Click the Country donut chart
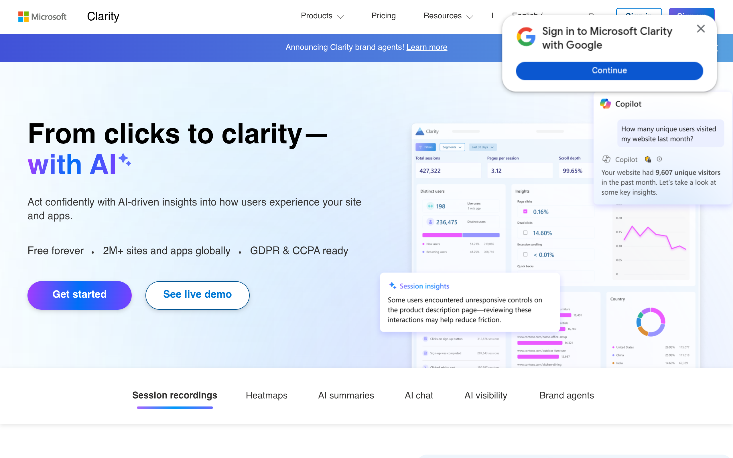This screenshot has width=733, height=458. pos(651,322)
